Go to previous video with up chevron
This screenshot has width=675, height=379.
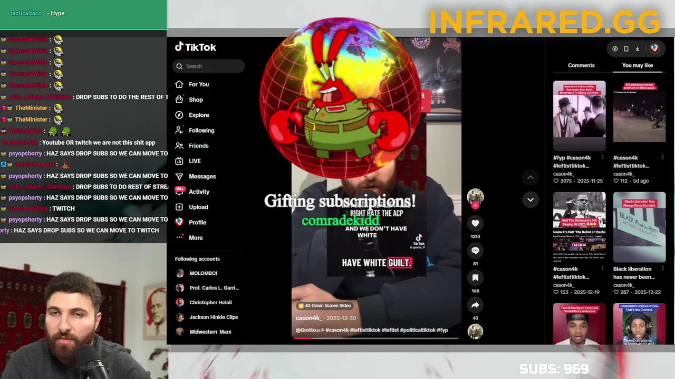(x=531, y=177)
